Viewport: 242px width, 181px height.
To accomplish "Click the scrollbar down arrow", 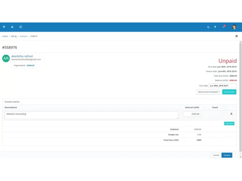I will (241, 157).
